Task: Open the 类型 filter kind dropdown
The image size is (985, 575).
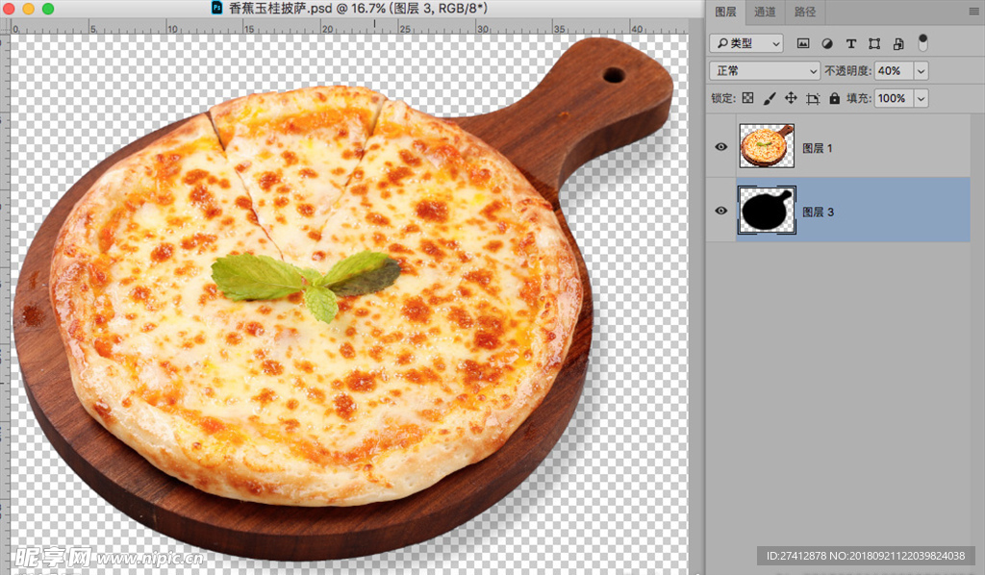Action: (x=746, y=43)
